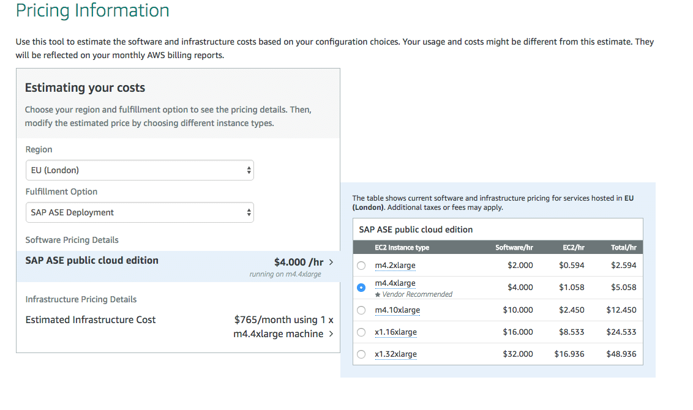This screenshot has height=410, width=693.
Task: Click the $48.936 total price cell
Action: tap(621, 354)
